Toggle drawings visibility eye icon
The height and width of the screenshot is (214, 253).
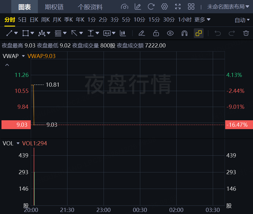[x=170, y=33]
